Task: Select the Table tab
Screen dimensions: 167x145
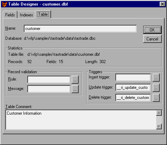Action: 43,14
